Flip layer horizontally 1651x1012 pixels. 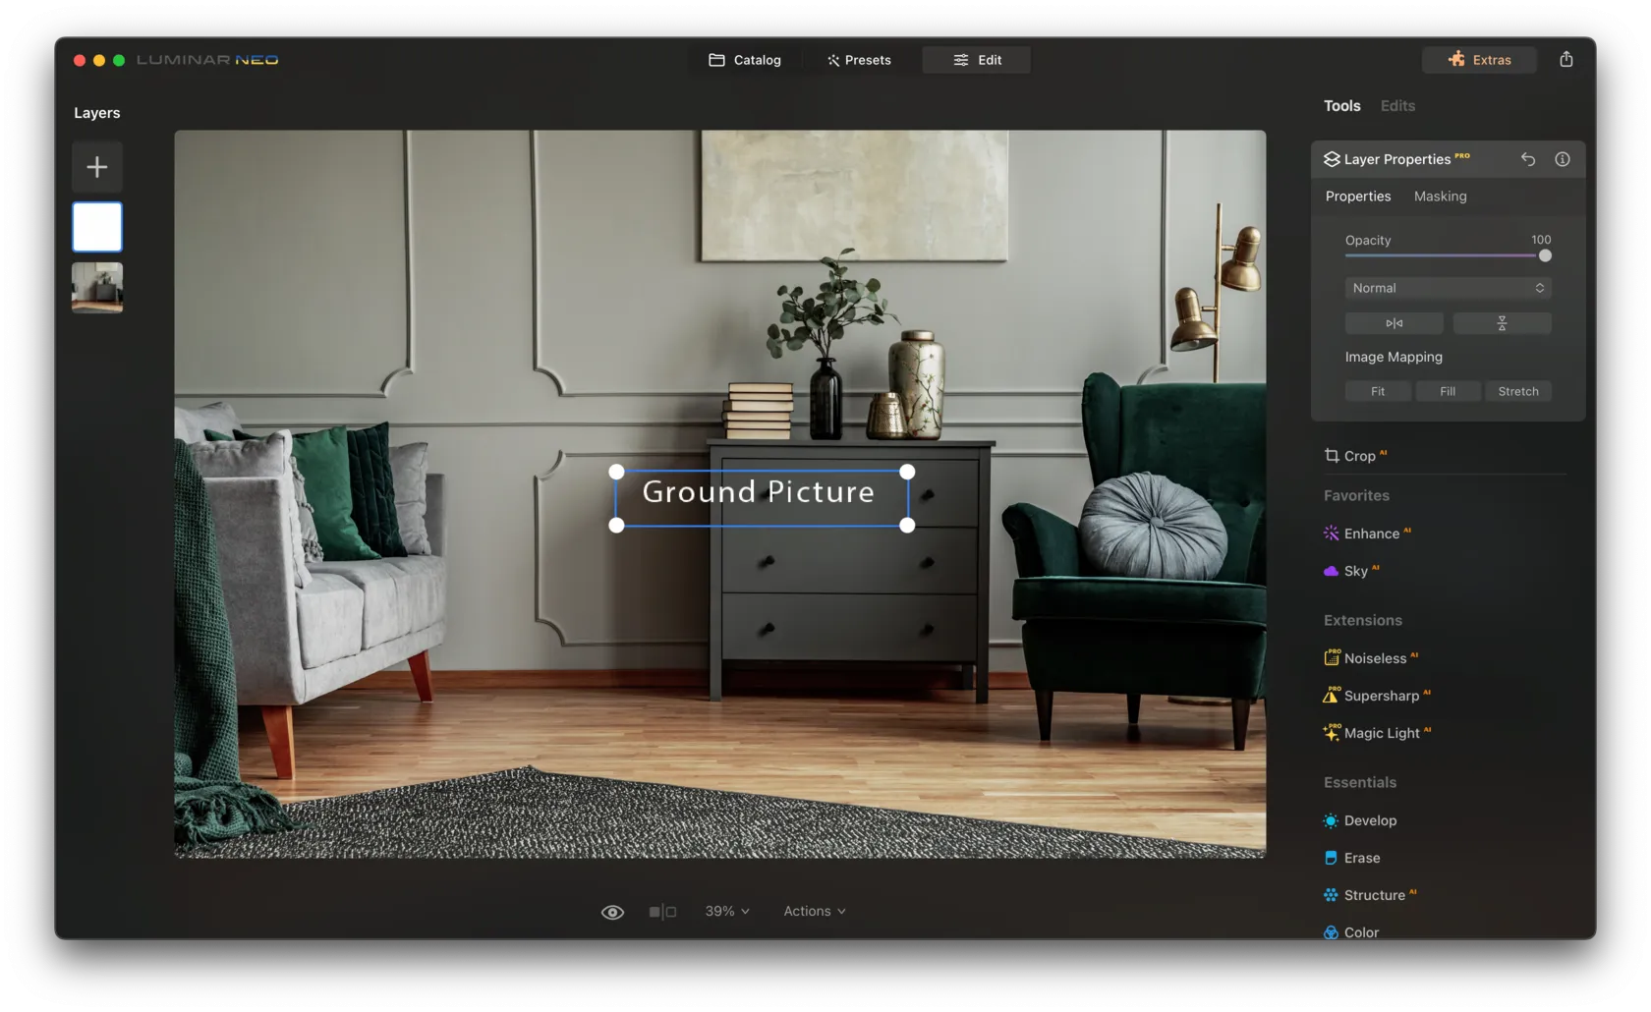click(x=1394, y=323)
